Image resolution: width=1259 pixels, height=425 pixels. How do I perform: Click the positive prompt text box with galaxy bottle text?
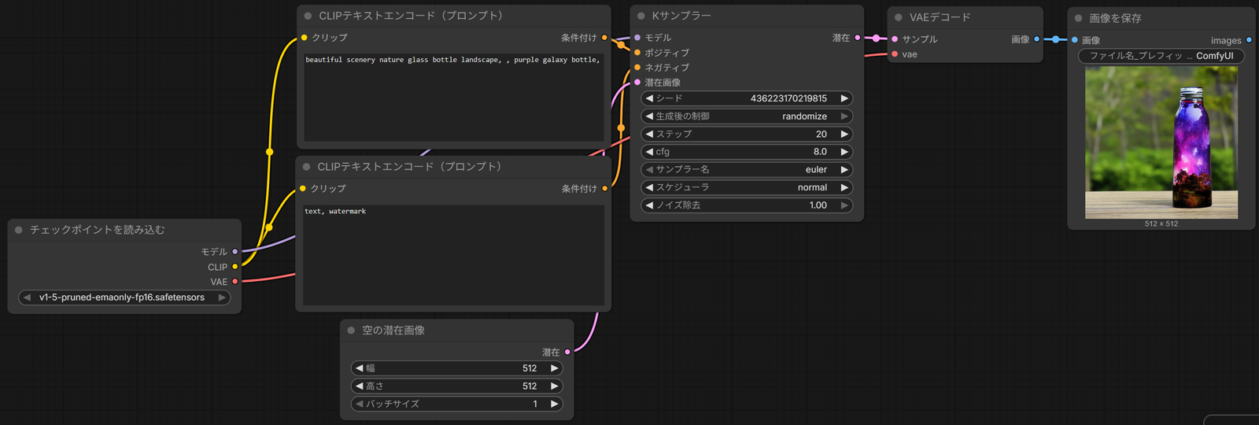[x=454, y=98]
